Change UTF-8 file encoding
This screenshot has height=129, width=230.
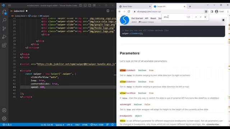coord(69,125)
